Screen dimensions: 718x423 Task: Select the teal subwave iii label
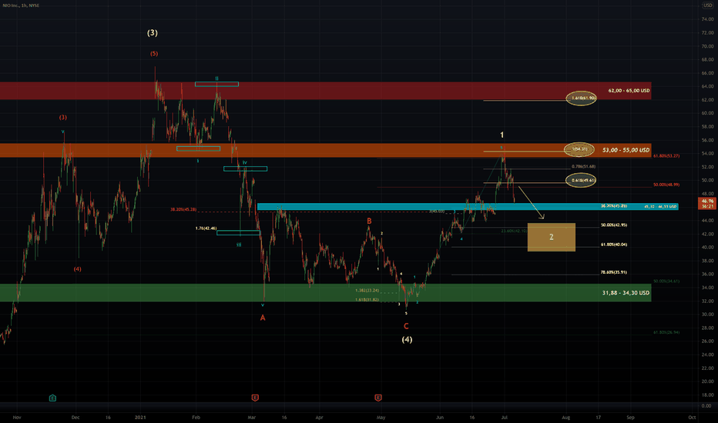pos(239,245)
